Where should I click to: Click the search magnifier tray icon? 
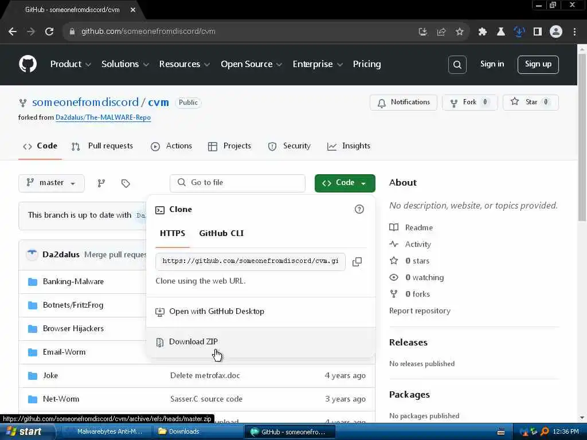(x=545, y=431)
